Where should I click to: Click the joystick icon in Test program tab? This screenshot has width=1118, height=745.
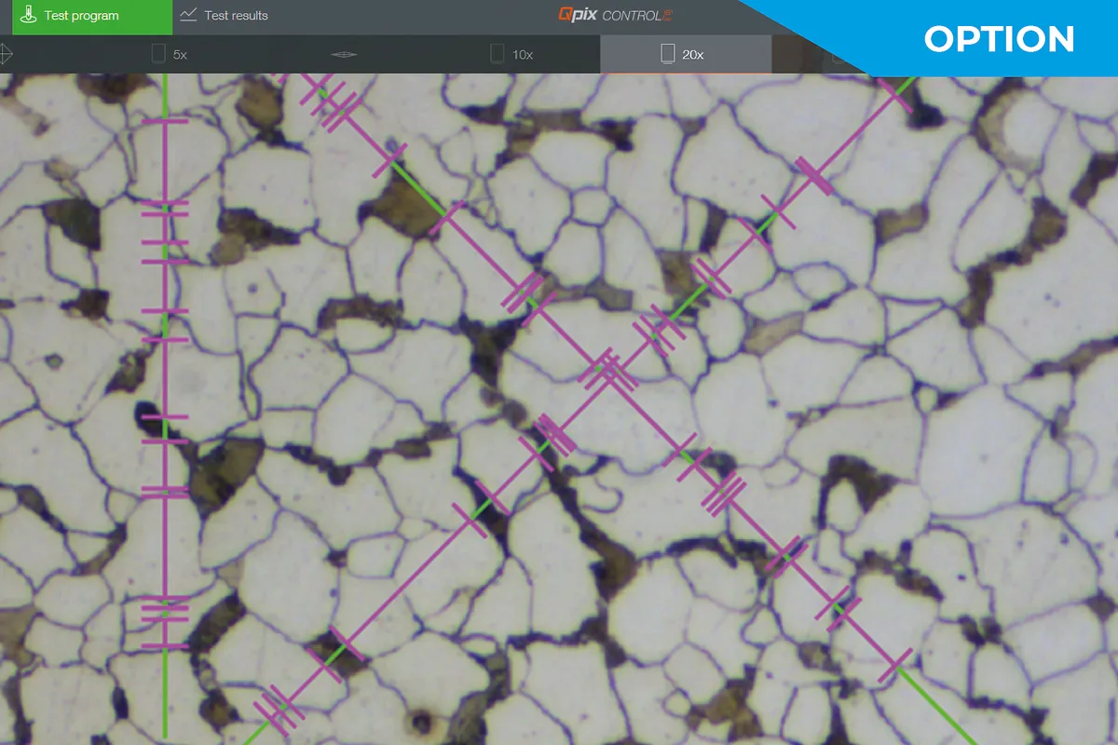click(x=28, y=15)
